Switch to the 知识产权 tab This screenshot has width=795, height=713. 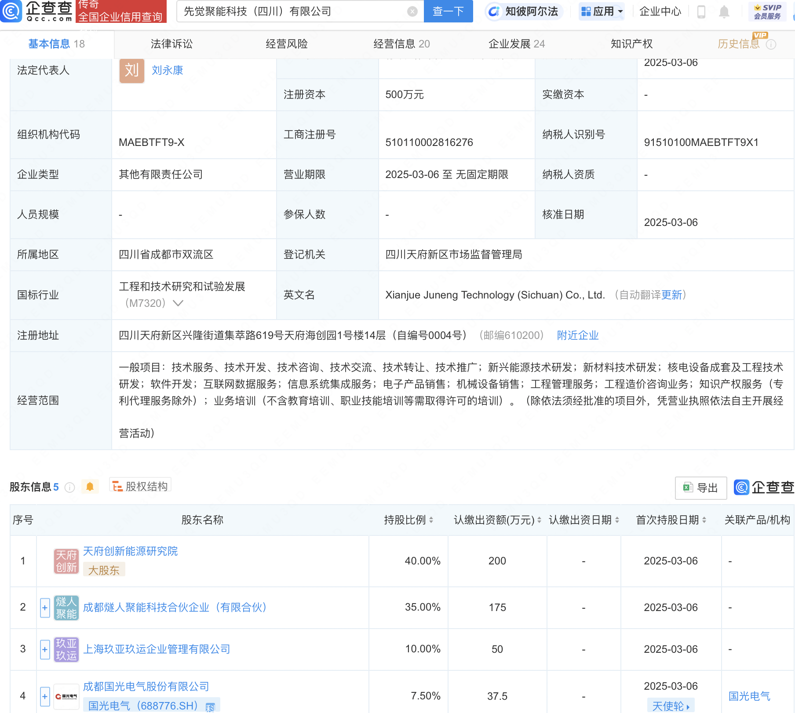631,44
